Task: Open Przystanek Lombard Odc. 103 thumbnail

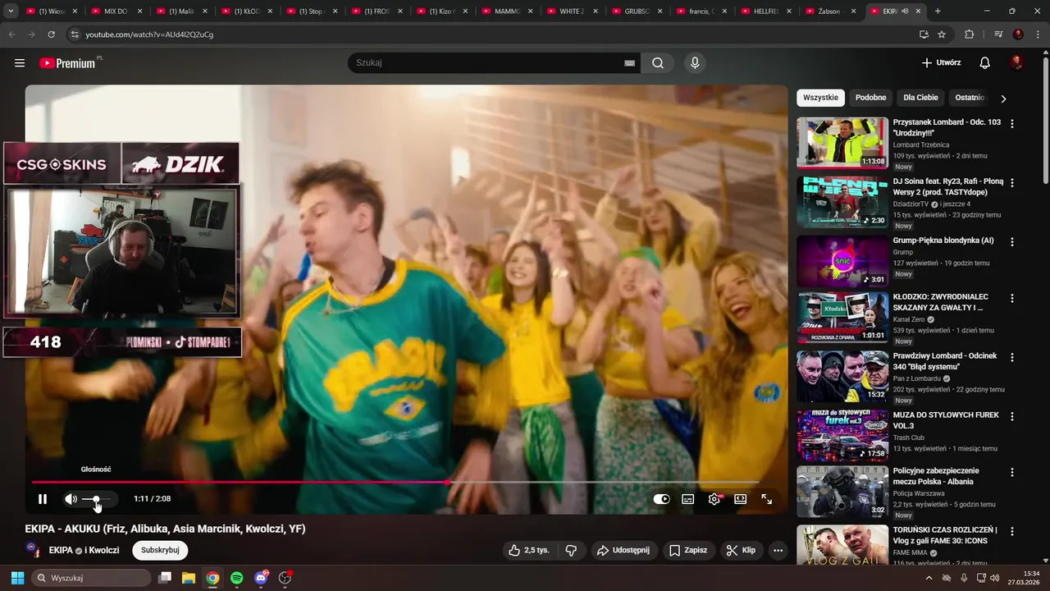Action: (842, 143)
